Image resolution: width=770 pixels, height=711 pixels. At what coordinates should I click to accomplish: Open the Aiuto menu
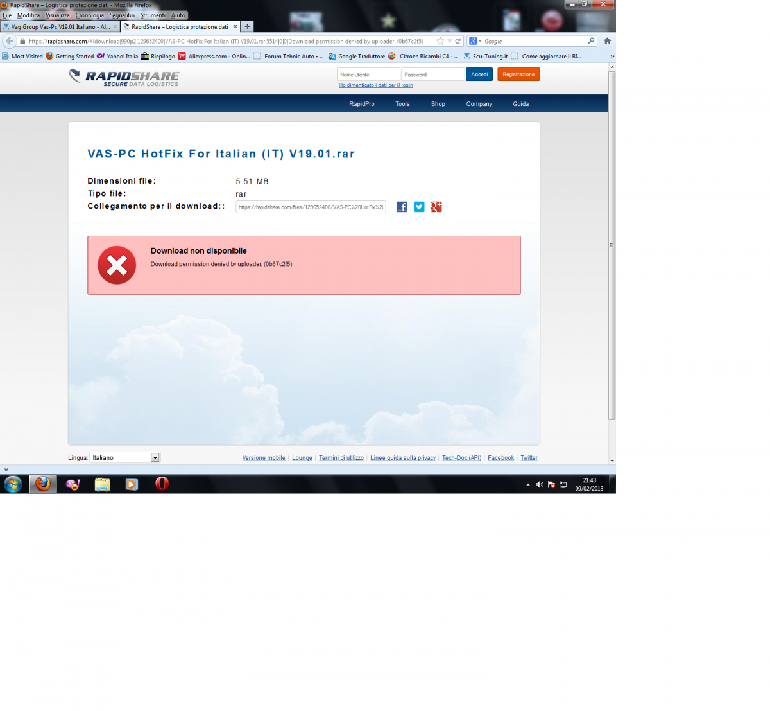click(x=178, y=15)
